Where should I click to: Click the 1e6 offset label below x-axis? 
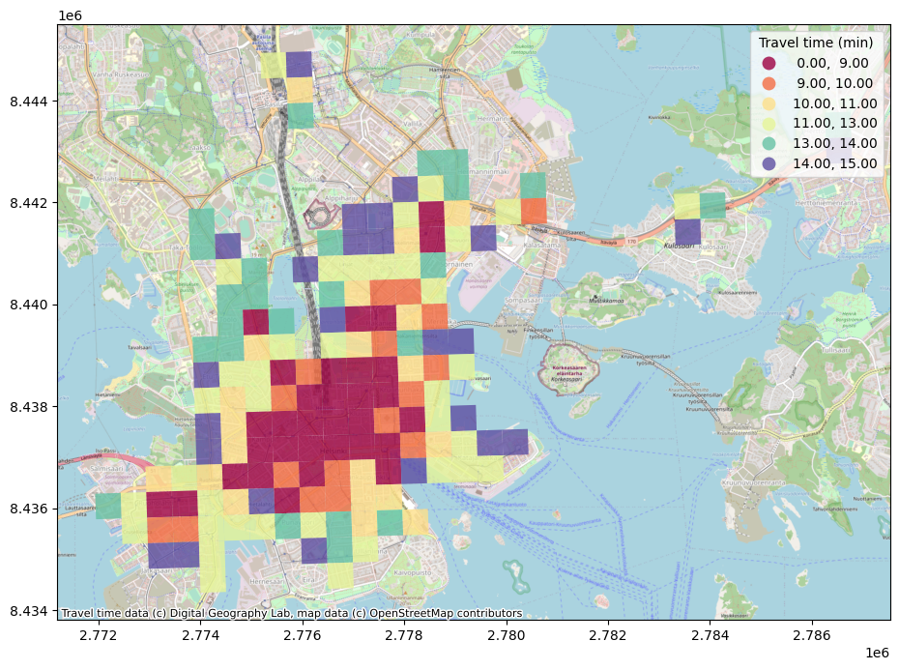point(877,653)
